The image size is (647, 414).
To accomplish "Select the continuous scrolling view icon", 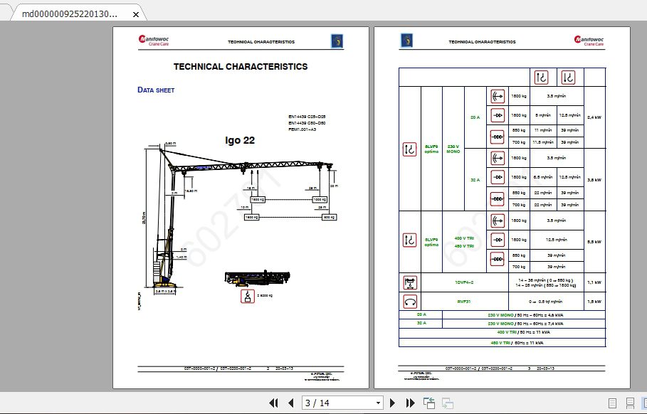I will pos(630,403).
